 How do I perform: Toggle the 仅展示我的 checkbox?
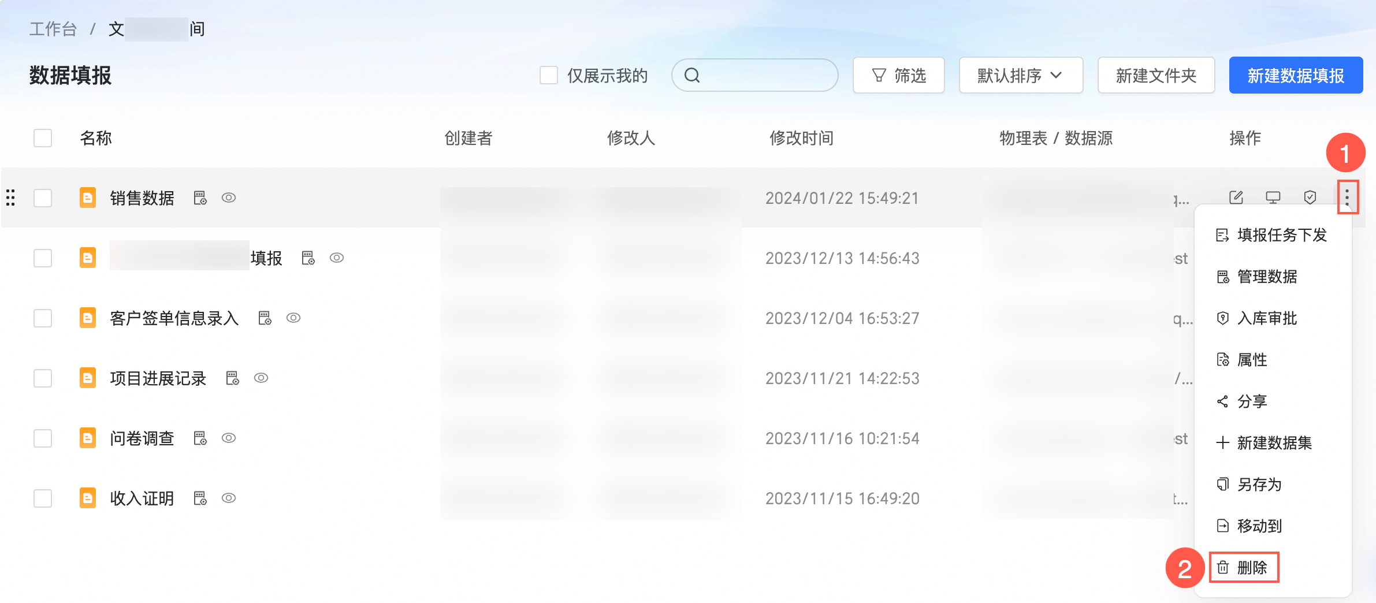click(x=549, y=75)
